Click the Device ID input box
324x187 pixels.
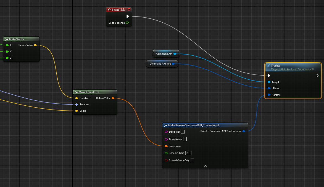click(182, 132)
